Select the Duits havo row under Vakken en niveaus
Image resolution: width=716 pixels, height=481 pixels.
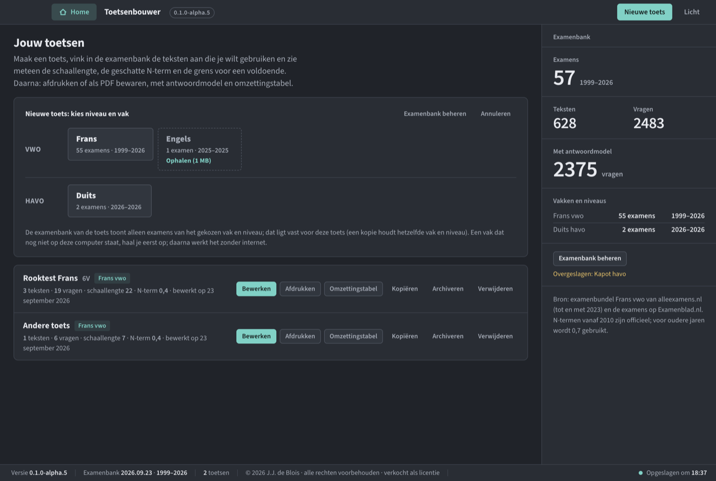click(x=629, y=230)
